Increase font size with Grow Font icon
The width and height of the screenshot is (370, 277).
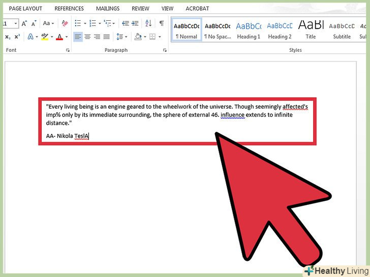click(x=24, y=23)
